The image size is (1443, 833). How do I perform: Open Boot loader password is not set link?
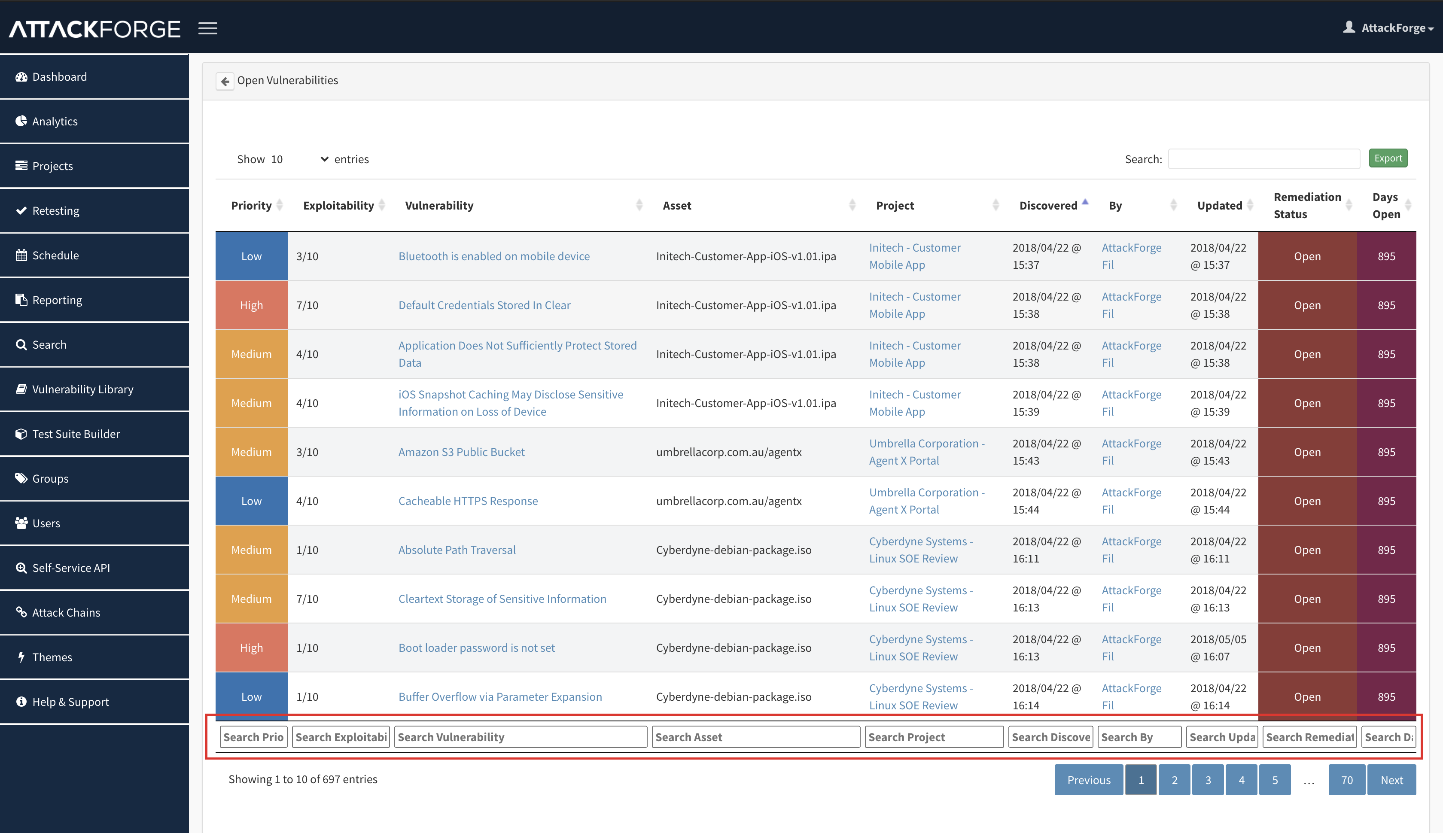coord(477,648)
